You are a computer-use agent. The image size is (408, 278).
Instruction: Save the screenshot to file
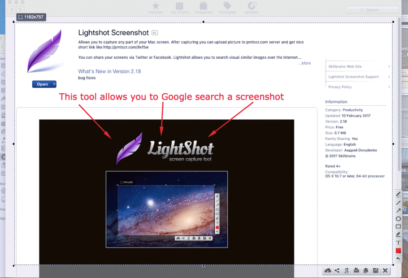click(375, 271)
